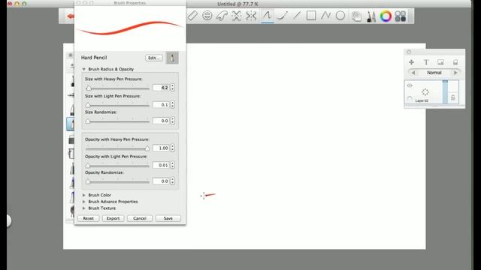Click the stepper beside the 0.1 size value

[172, 105]
